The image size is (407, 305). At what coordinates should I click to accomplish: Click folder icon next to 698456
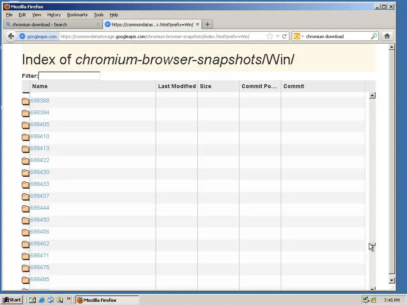25,232
